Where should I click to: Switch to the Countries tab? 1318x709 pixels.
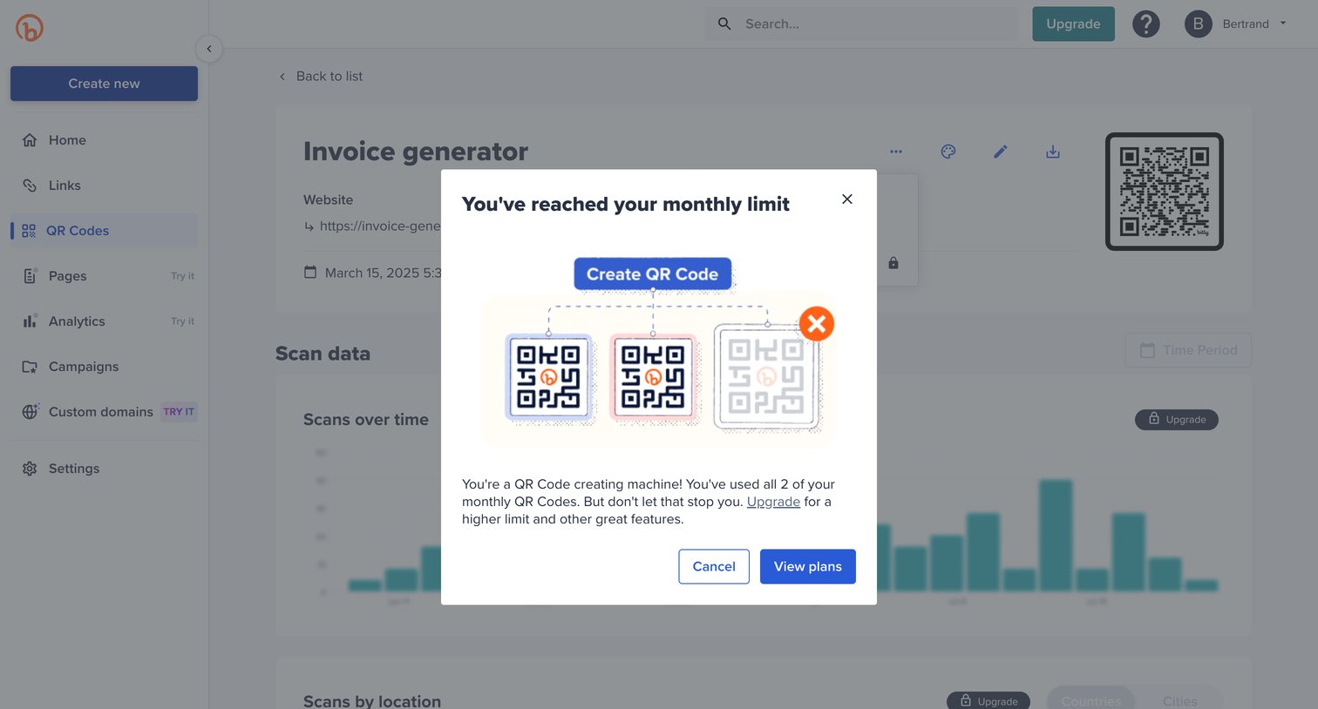tap(1090, 701)
